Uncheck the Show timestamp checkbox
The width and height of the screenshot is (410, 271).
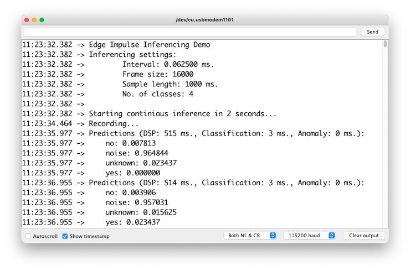[65, 236]
